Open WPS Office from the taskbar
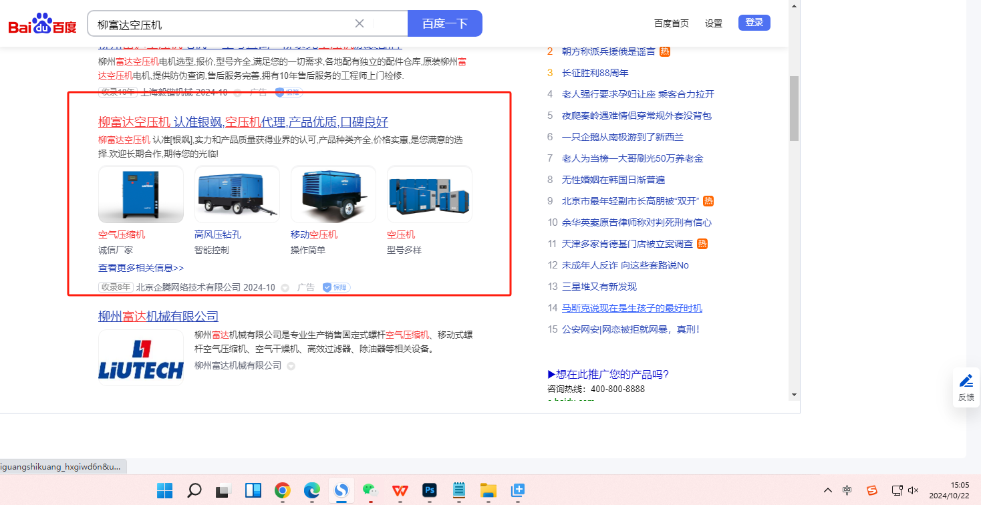 (400, 490)
